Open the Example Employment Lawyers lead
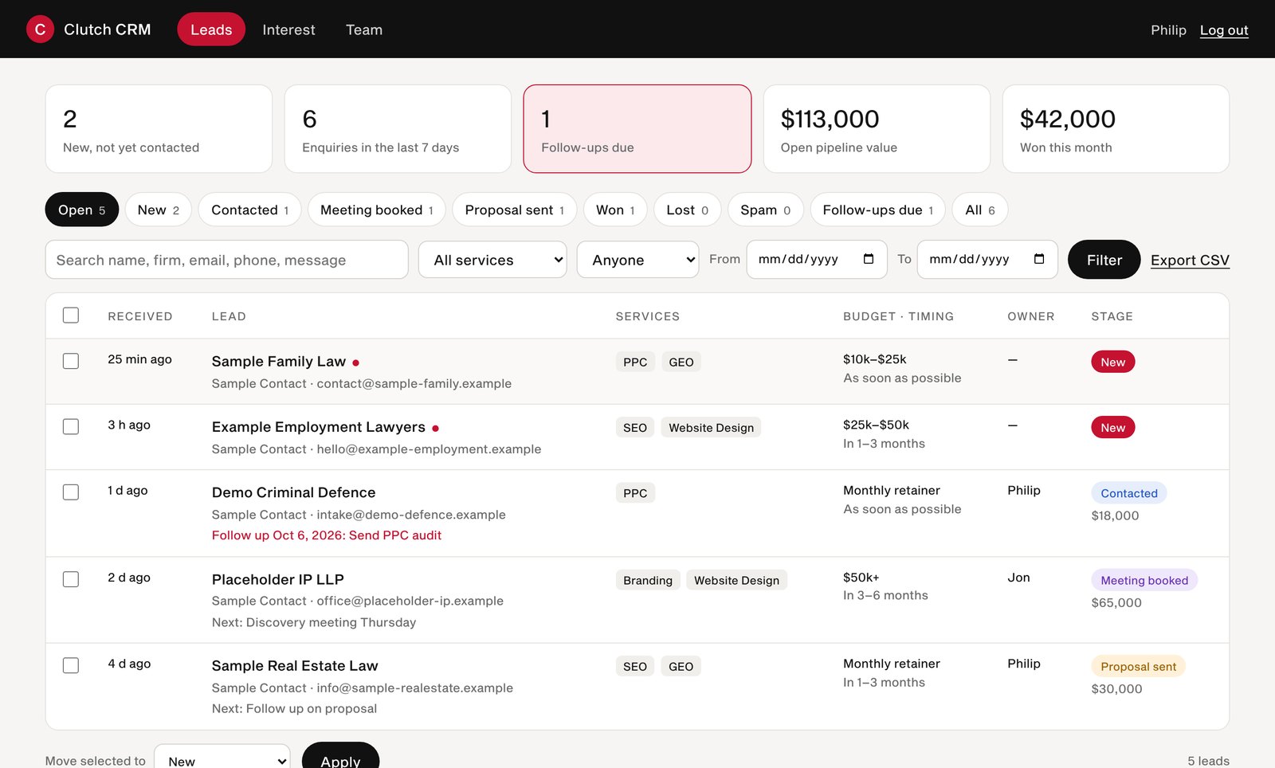 [x=319, y=427]
